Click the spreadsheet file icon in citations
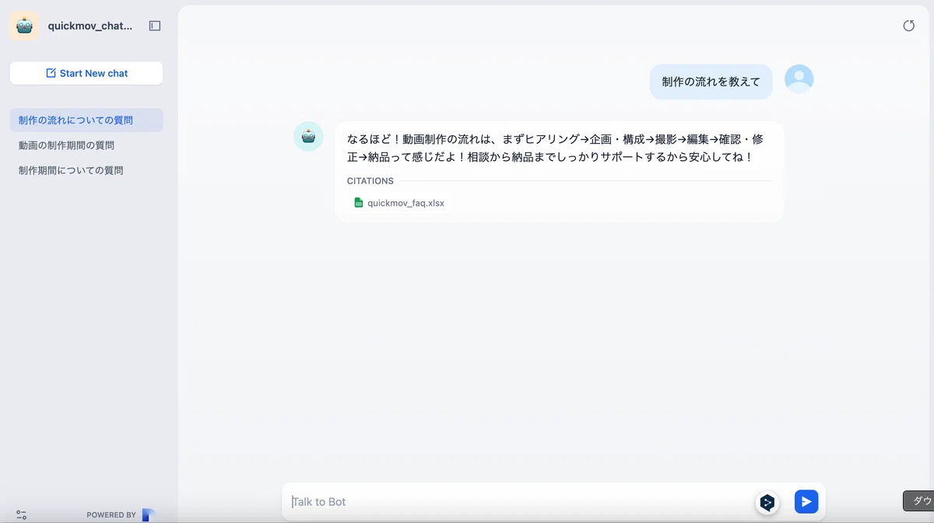 tap(359, 203)
